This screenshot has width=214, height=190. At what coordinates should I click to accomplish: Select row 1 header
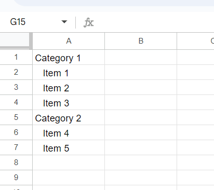coord(16,57)
